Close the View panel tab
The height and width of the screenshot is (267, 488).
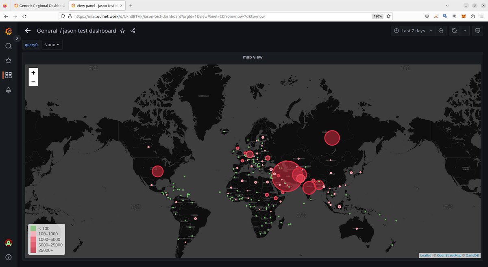coord(121,6)
